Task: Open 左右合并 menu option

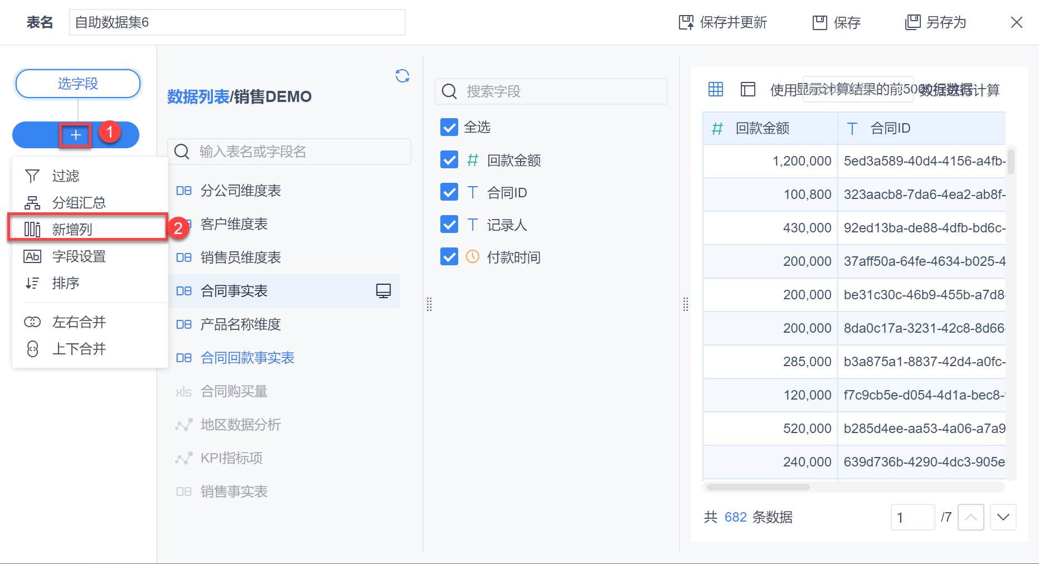Action: click(x=79, y=322)
